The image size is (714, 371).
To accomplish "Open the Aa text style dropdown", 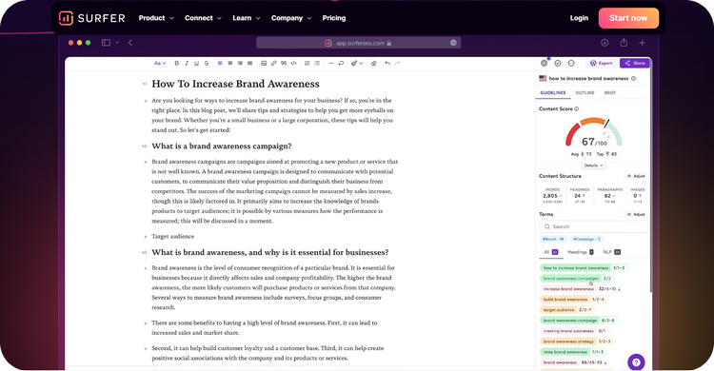I will click(x=159, y=64).
